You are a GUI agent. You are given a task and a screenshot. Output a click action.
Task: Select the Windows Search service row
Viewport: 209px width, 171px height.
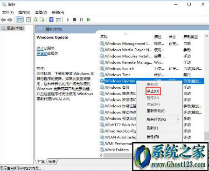[152, 68]
